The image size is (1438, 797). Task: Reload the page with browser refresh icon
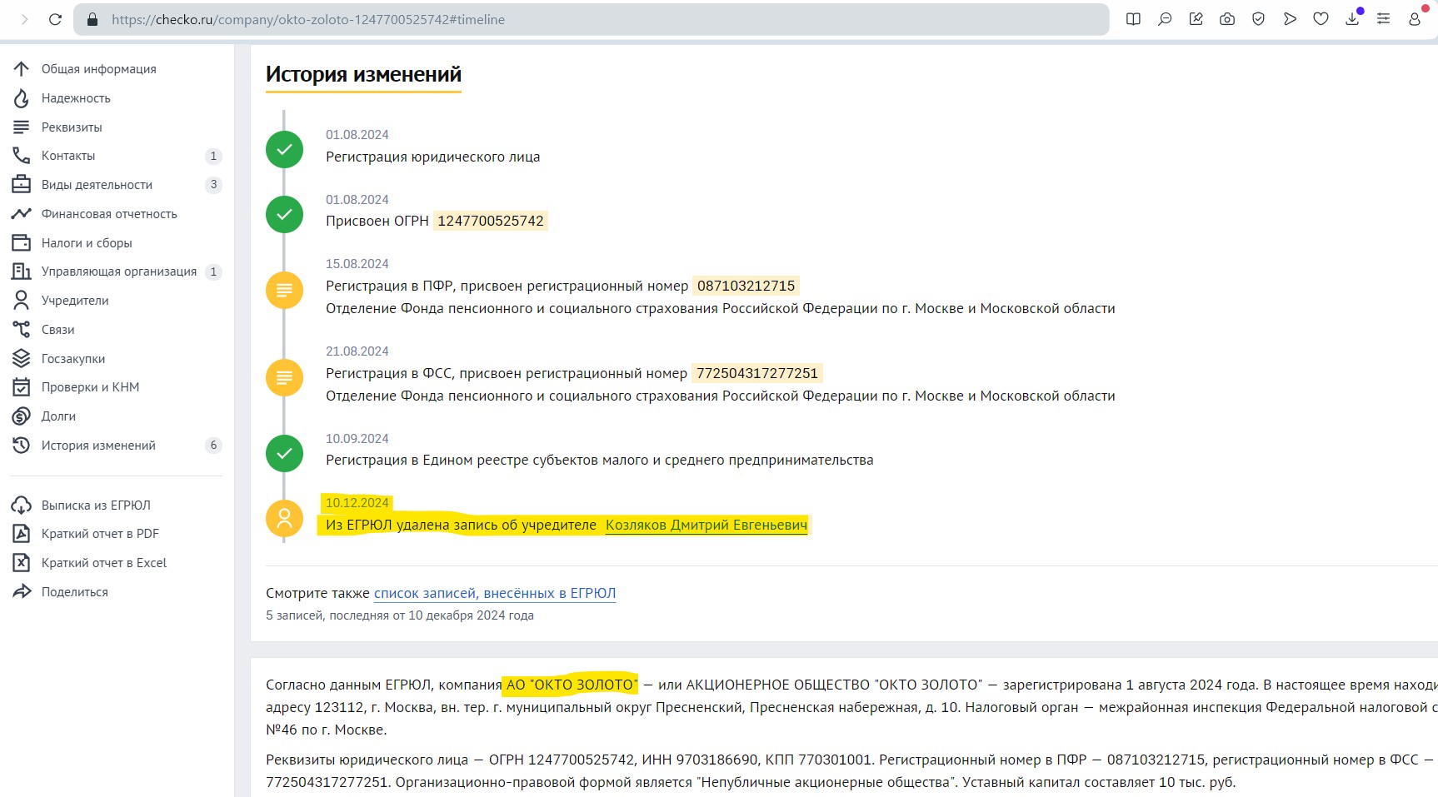click(x=55, y=19)
